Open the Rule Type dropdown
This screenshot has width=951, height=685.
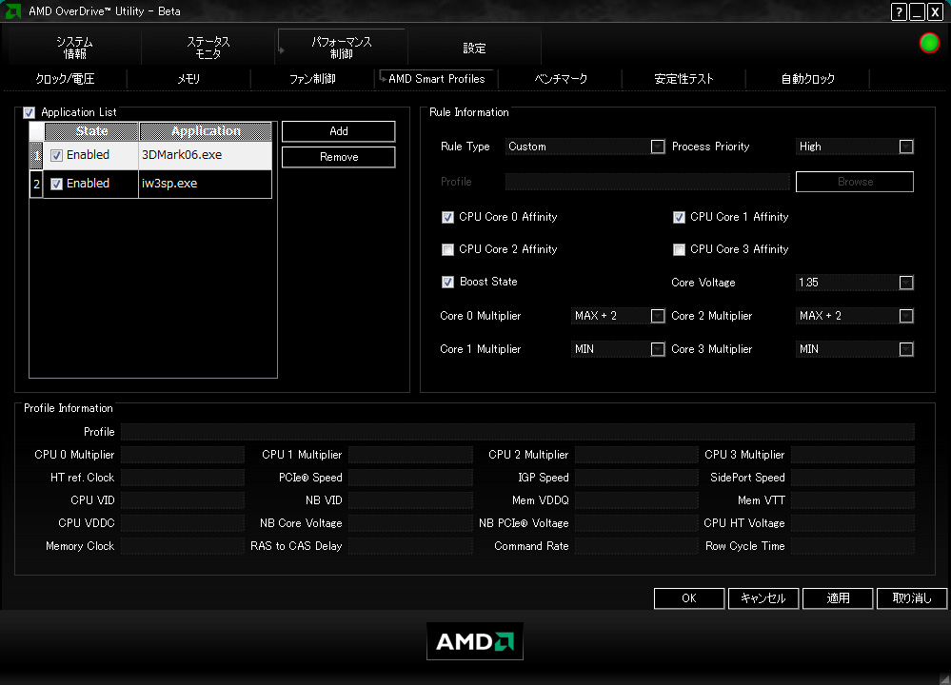658,147
